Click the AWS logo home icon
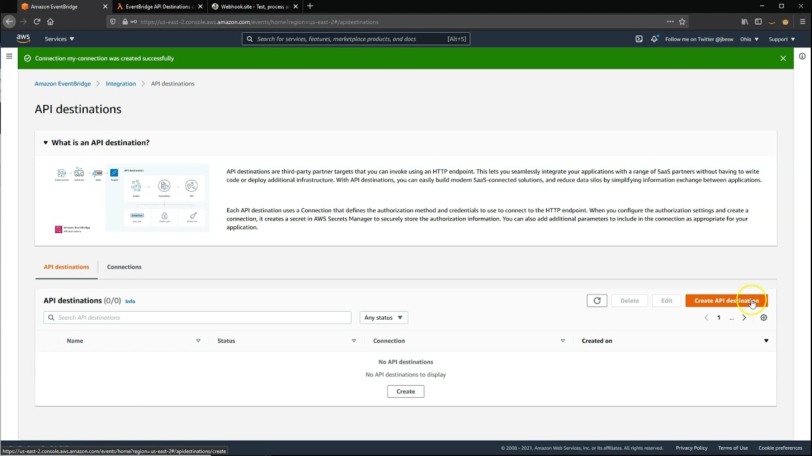Image resolution: width=812 pixels, height=456 pixels. point(23,39)
